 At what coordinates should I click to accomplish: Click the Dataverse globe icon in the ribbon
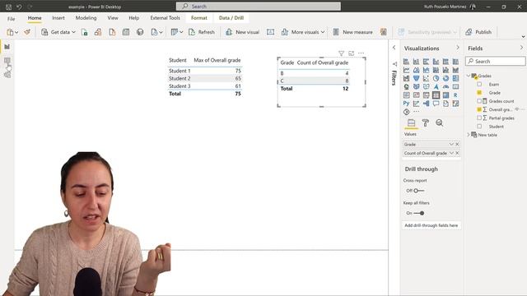pos(140,32)
